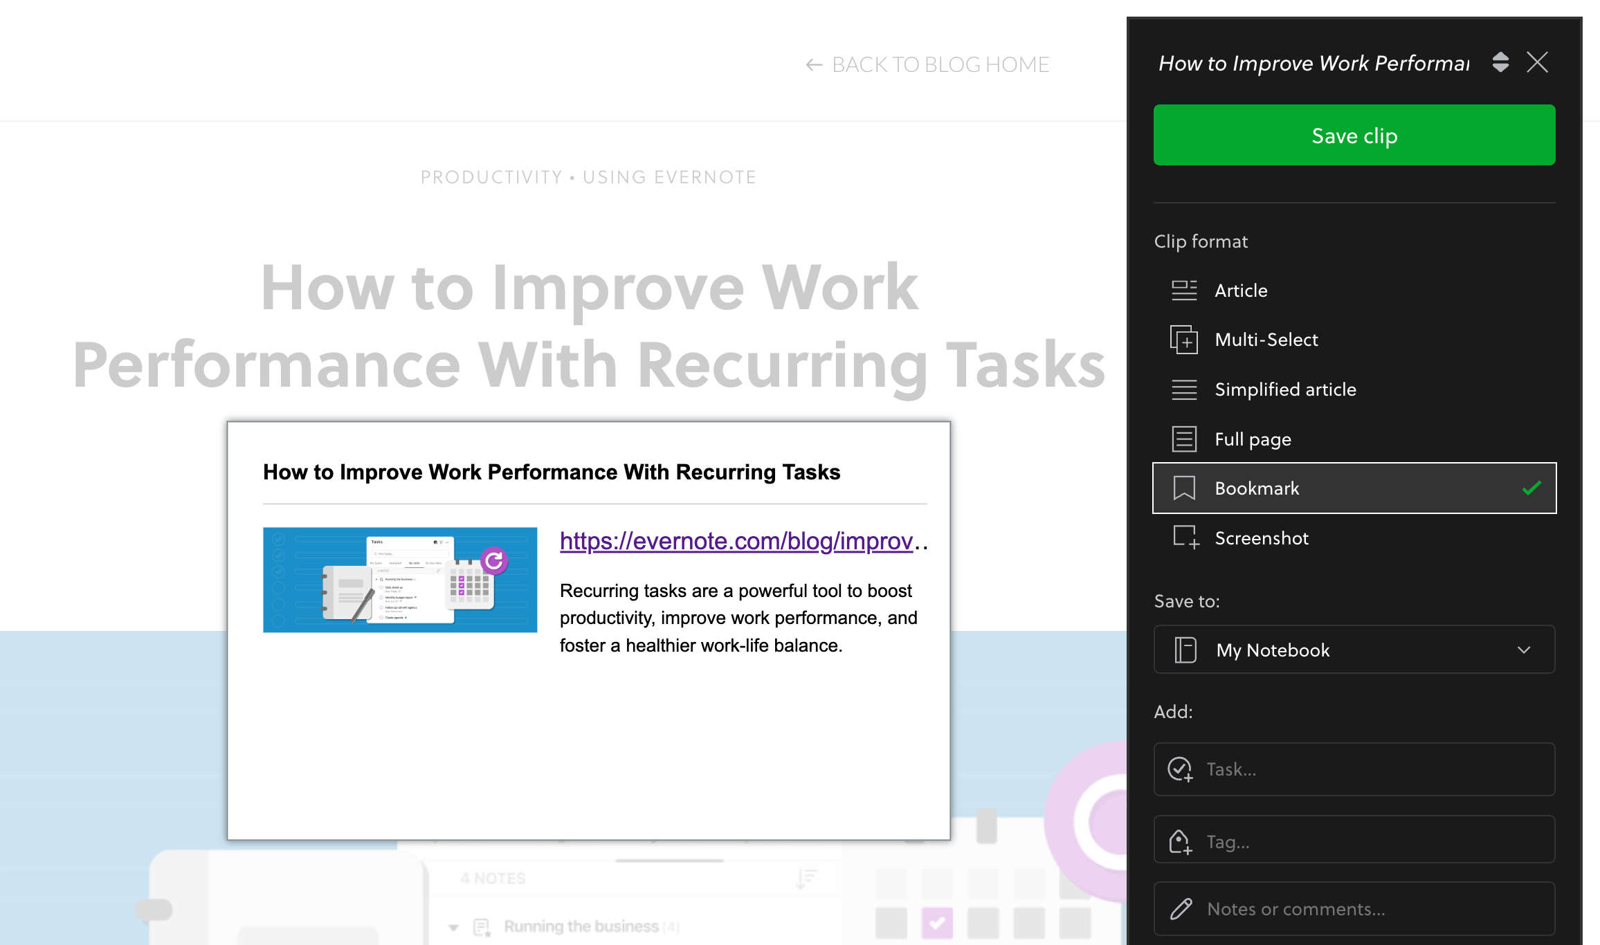Screen dimensions: 1600x945
Task: Close the Web Clipper panel
Action: [1538, 62]
